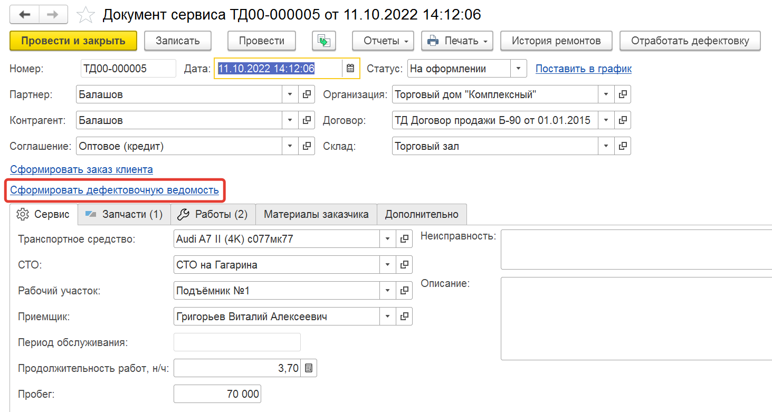Expand the Приемщик dropdown arrow
The height and width of the screenshot is (412, 772).
(388, 317)
